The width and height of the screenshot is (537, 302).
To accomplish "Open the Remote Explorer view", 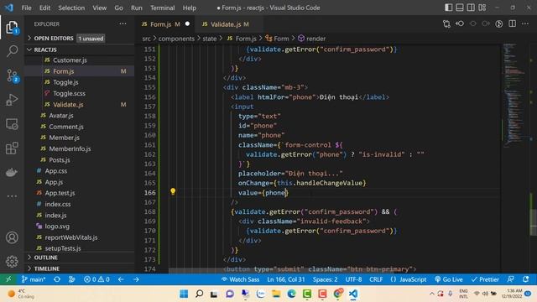I will click(12, 124).
